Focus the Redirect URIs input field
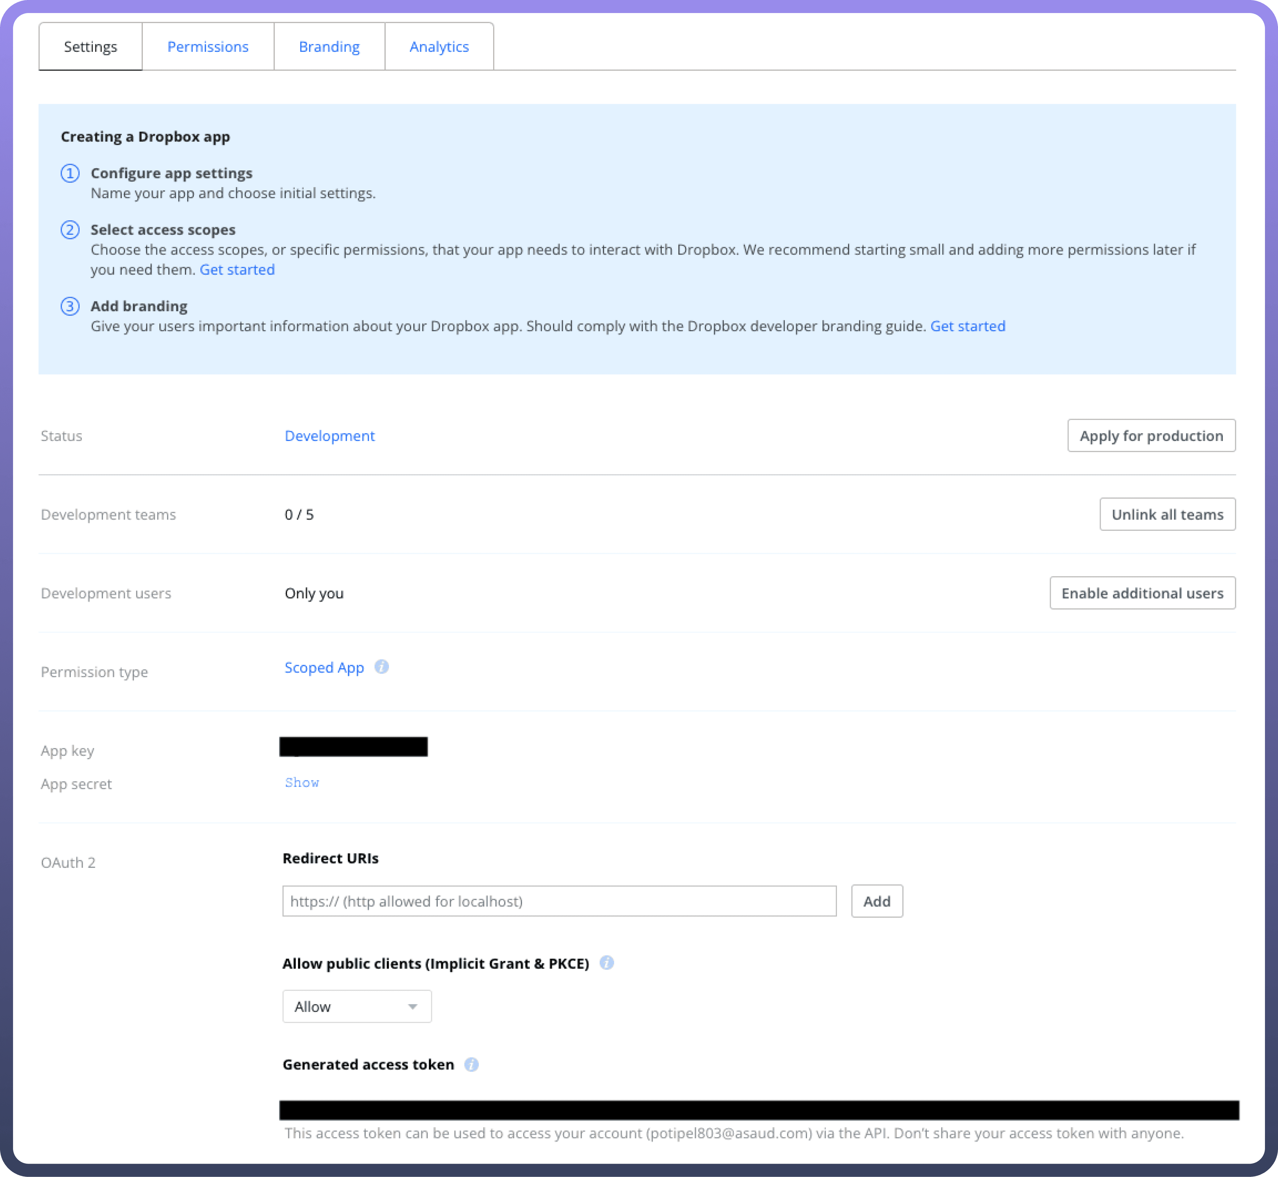Viewport: 1278px width, 1177px height. [559, 901]
